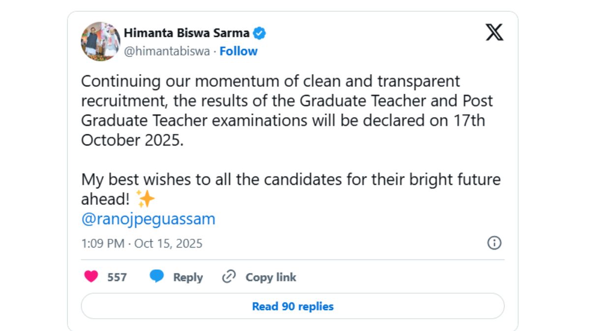590x331 pixels.
Task: Click the blue reply bubble icon
Action: click(157, 277)
